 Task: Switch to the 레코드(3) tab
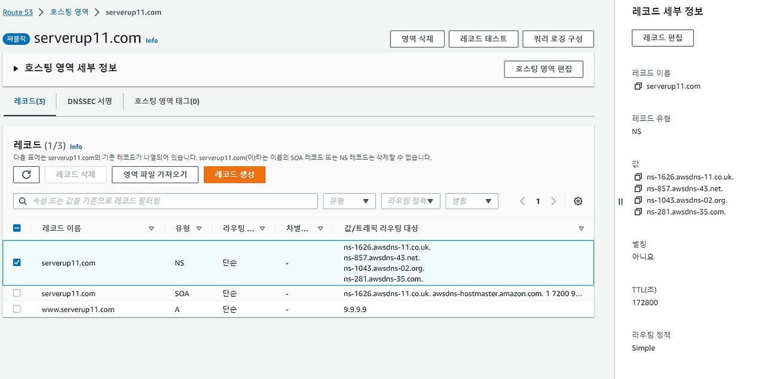30,101
